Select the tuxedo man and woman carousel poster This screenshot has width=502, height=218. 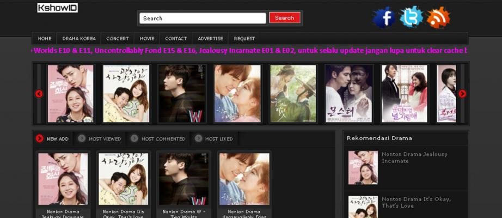click(405, 94)
